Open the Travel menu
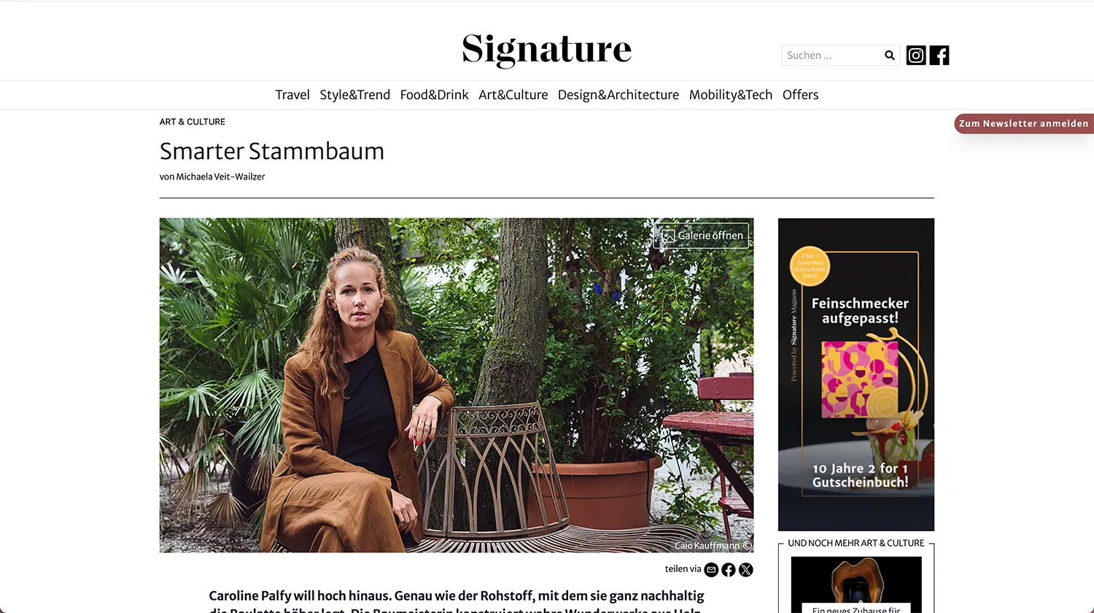 [292, 95]
